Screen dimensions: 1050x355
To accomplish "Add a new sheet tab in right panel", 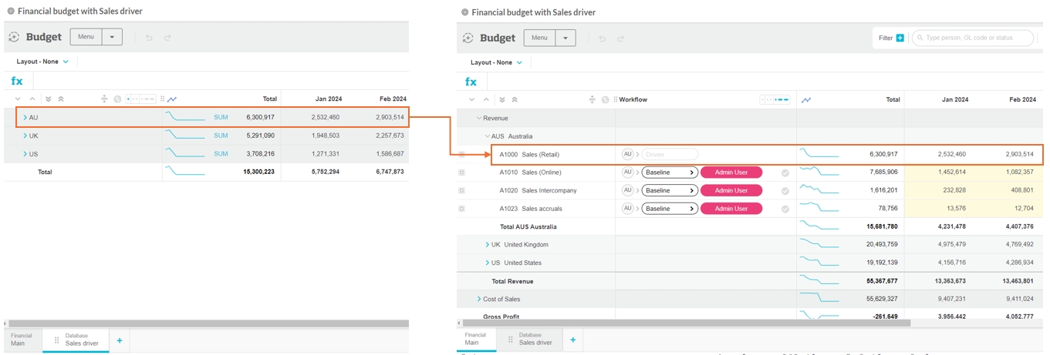I will tap(572, 340).
